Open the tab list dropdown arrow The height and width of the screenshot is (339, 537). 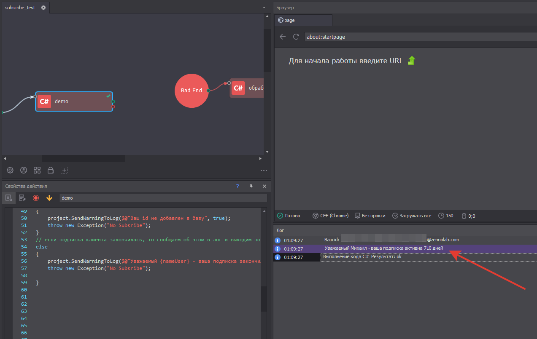click(x=264, y=8)
